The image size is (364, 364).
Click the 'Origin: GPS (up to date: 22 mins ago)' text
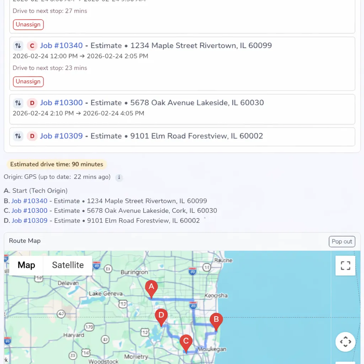click(x=57, y=177)
